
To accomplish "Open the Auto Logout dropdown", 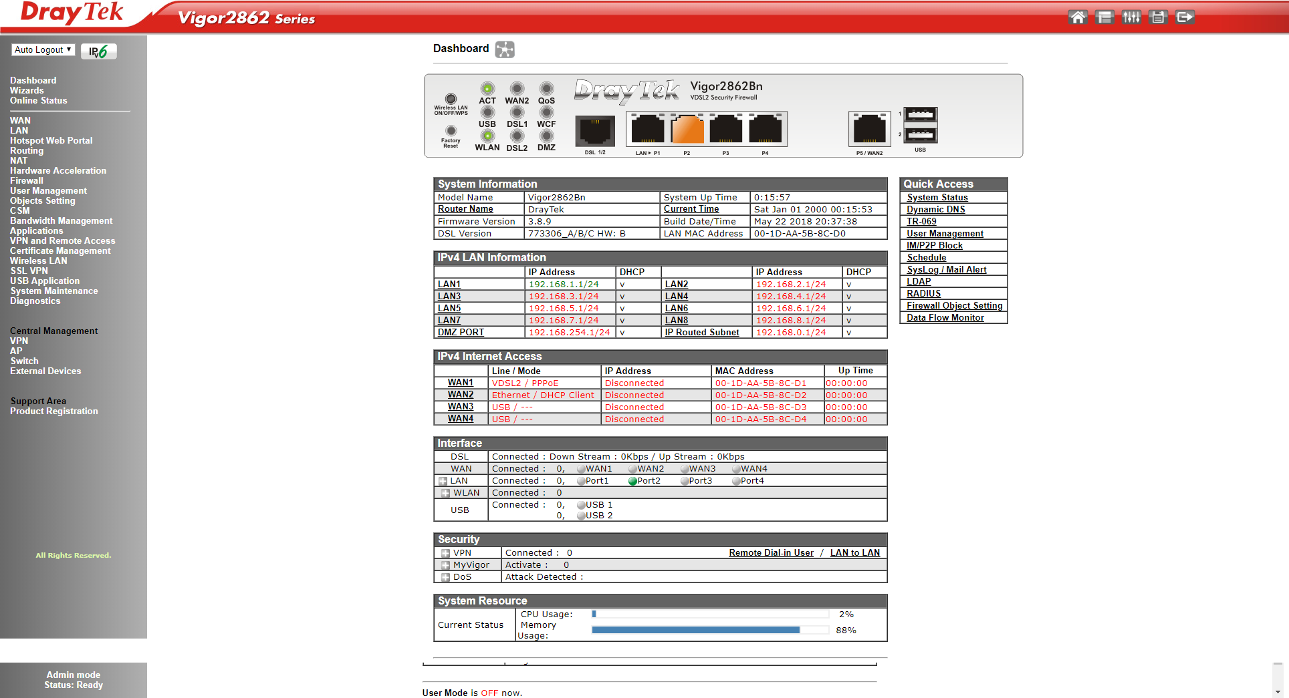I will click(43, 50).
